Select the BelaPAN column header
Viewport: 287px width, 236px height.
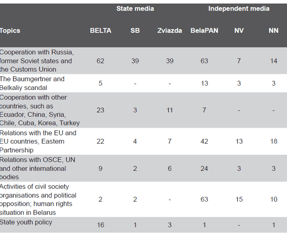[204, 31]
